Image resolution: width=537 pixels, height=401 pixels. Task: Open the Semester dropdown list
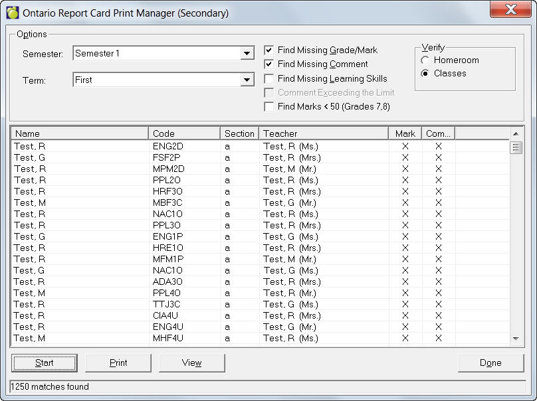coord(247,54)
